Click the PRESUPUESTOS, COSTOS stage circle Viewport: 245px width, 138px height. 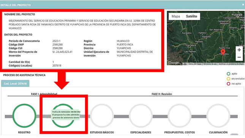coord(179,116)
